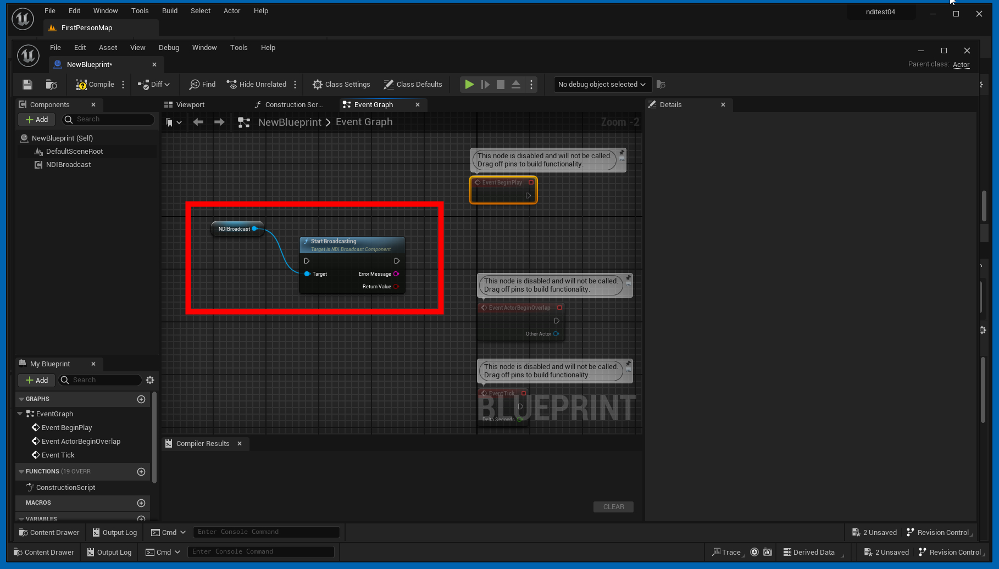999x569 pixels.
Task: Open My Blueprint settings gear
Action: coord(150,380)
